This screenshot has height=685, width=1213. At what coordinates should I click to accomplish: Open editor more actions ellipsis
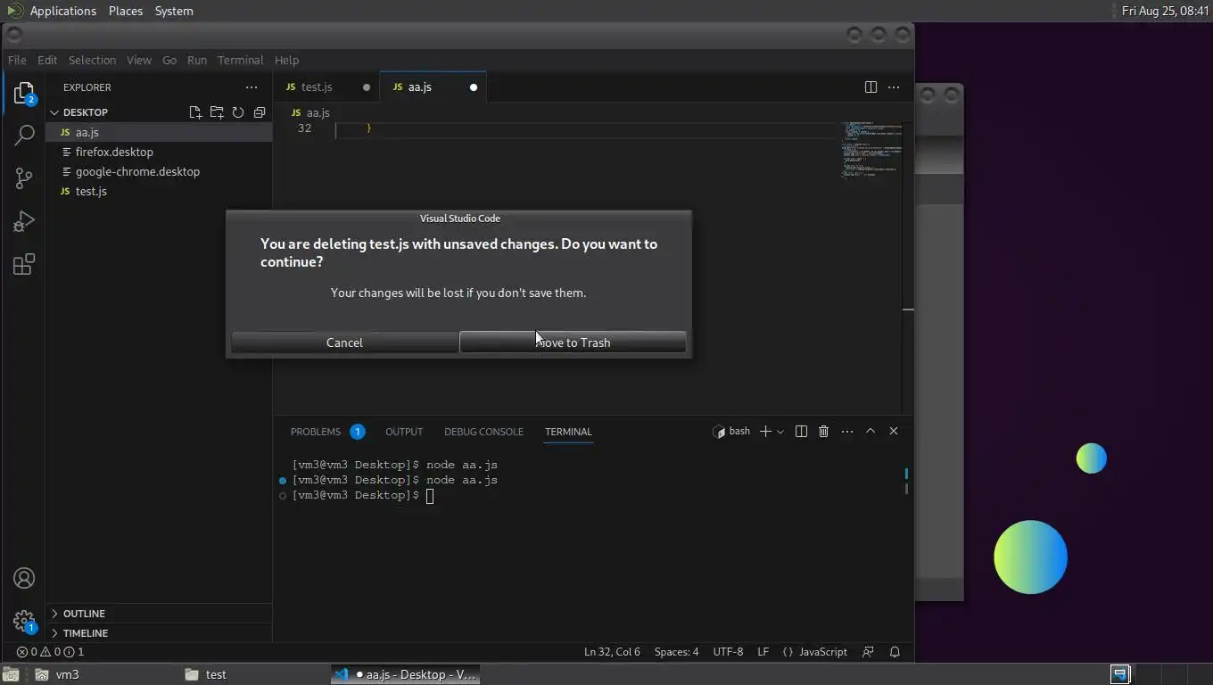[x=894, y=87]
